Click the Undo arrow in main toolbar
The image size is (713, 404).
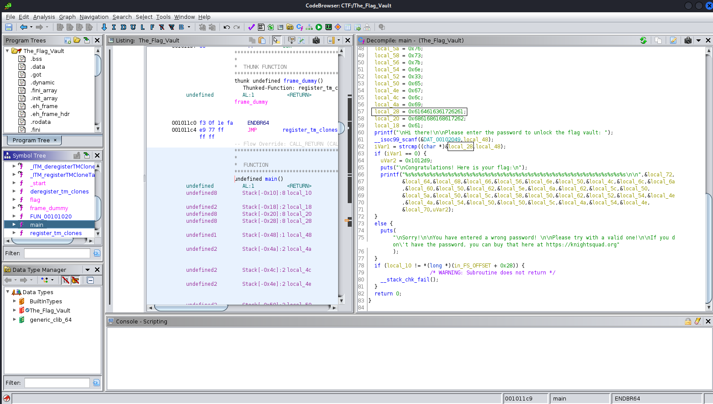[x=226, y=27]
